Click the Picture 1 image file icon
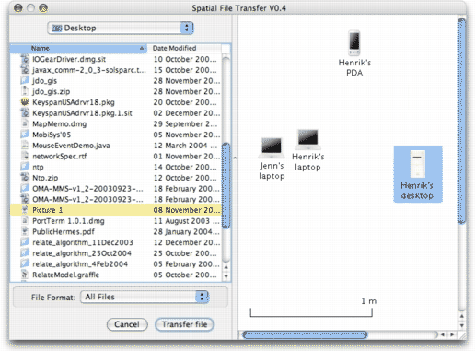Image resolution: width=475 pixels, height=351 pixels. [x=25, y=210]
